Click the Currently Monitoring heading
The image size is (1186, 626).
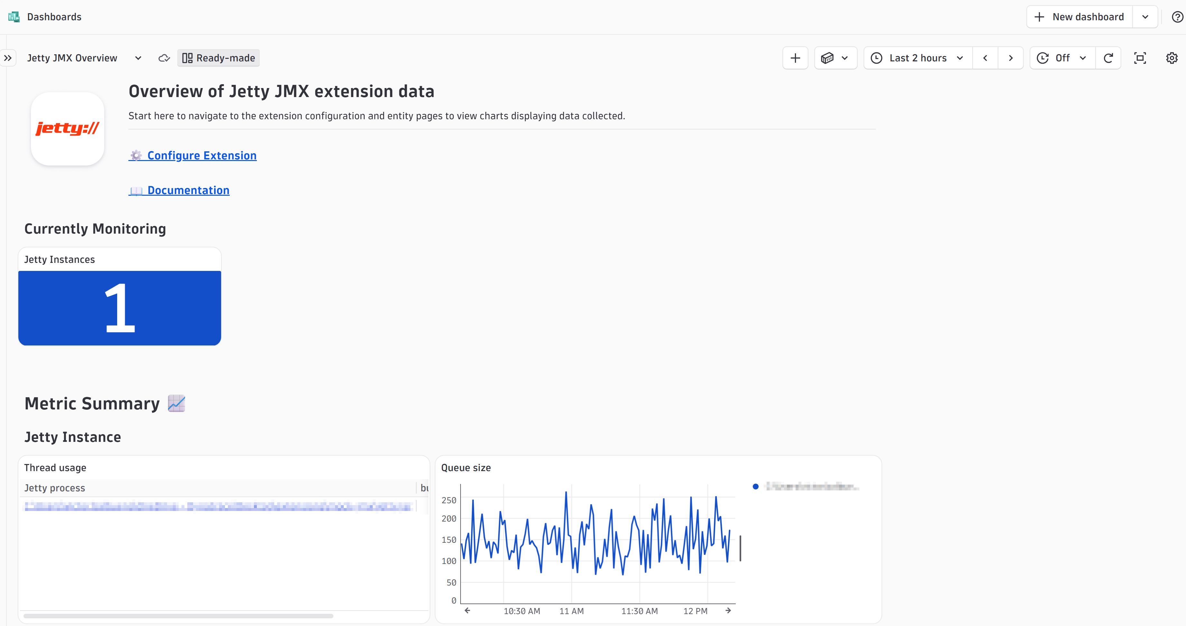pyautogui.click(x=95, y=229)
